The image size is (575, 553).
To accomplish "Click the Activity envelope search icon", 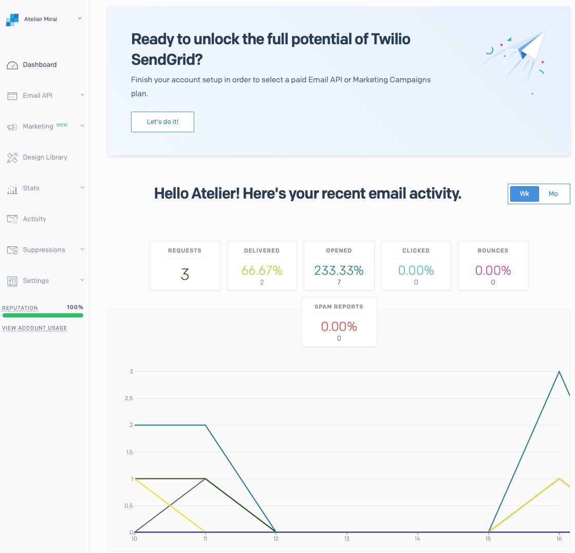I will pos(12,219).
